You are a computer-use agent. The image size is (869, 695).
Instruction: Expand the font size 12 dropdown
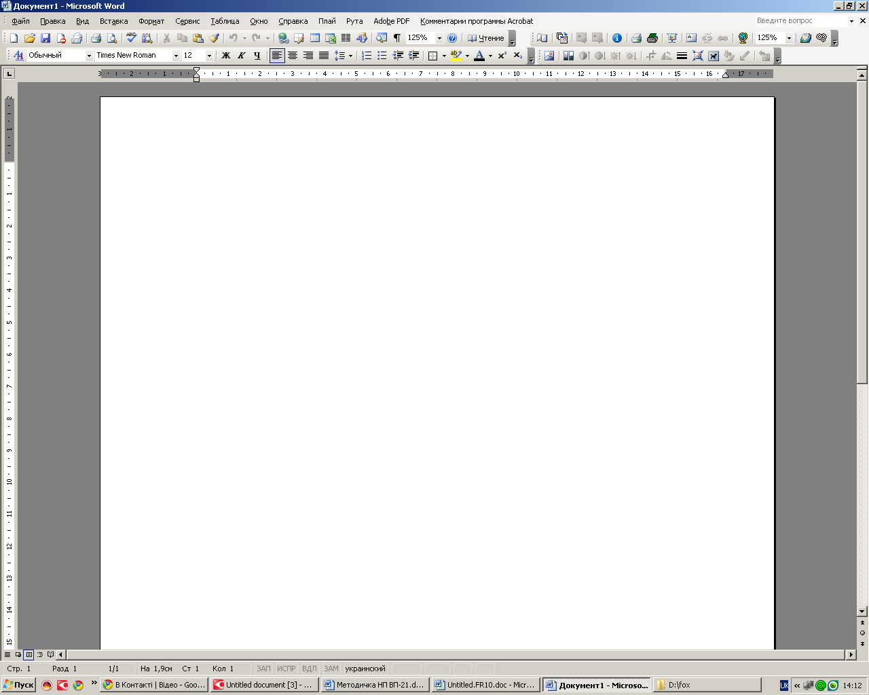coord(209,56)
